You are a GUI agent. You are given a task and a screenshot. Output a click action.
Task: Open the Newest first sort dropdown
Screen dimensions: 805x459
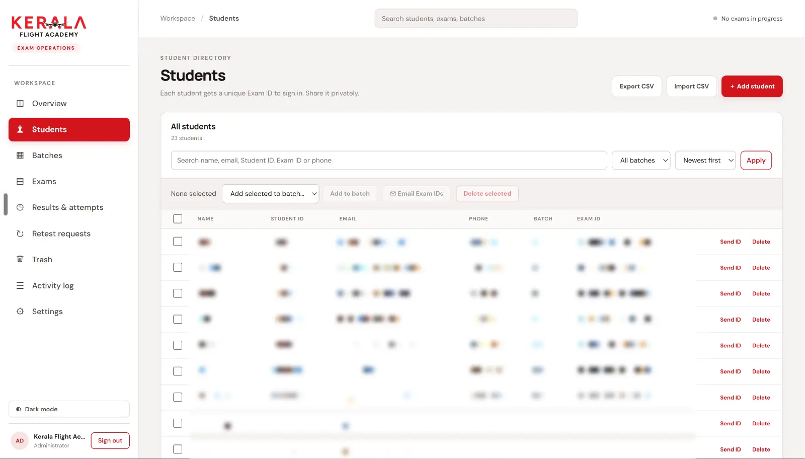705,161
